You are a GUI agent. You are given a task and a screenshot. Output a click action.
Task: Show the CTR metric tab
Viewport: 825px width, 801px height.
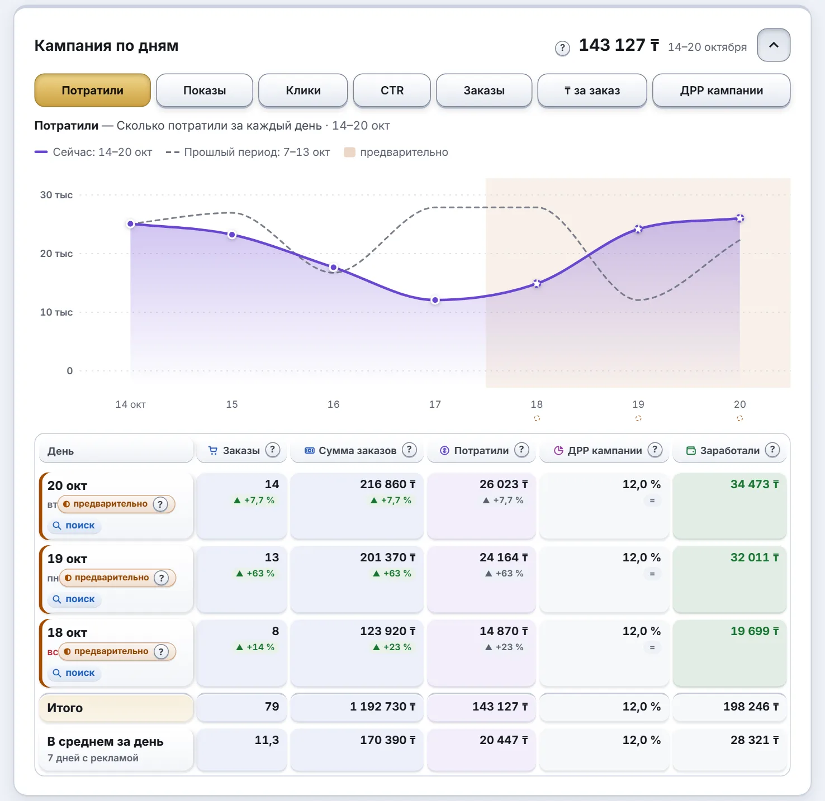coord(392,90)
